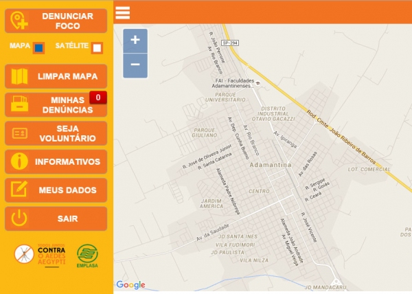Select the Mapa view checkbox

coord(39,48)
